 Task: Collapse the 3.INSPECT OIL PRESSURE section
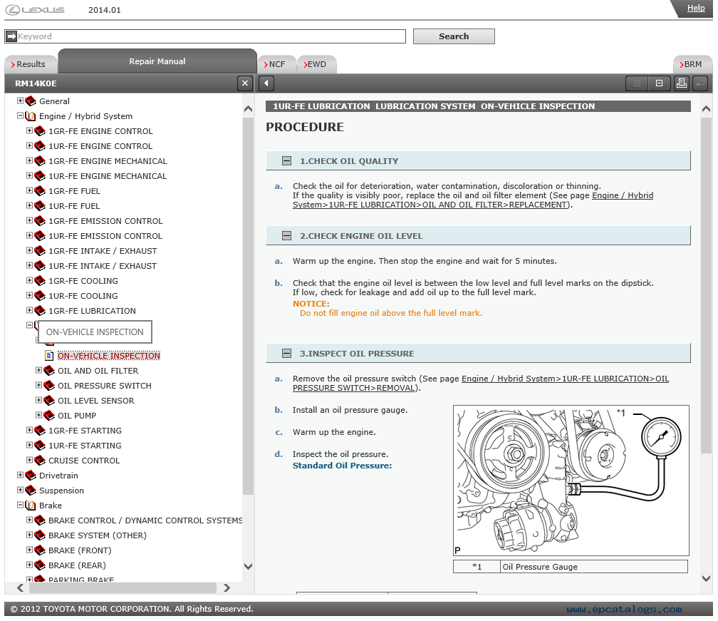pyautogui.click(x=286, y=354)
